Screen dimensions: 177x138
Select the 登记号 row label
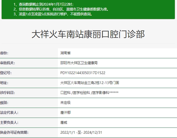[x=6, y=73]
